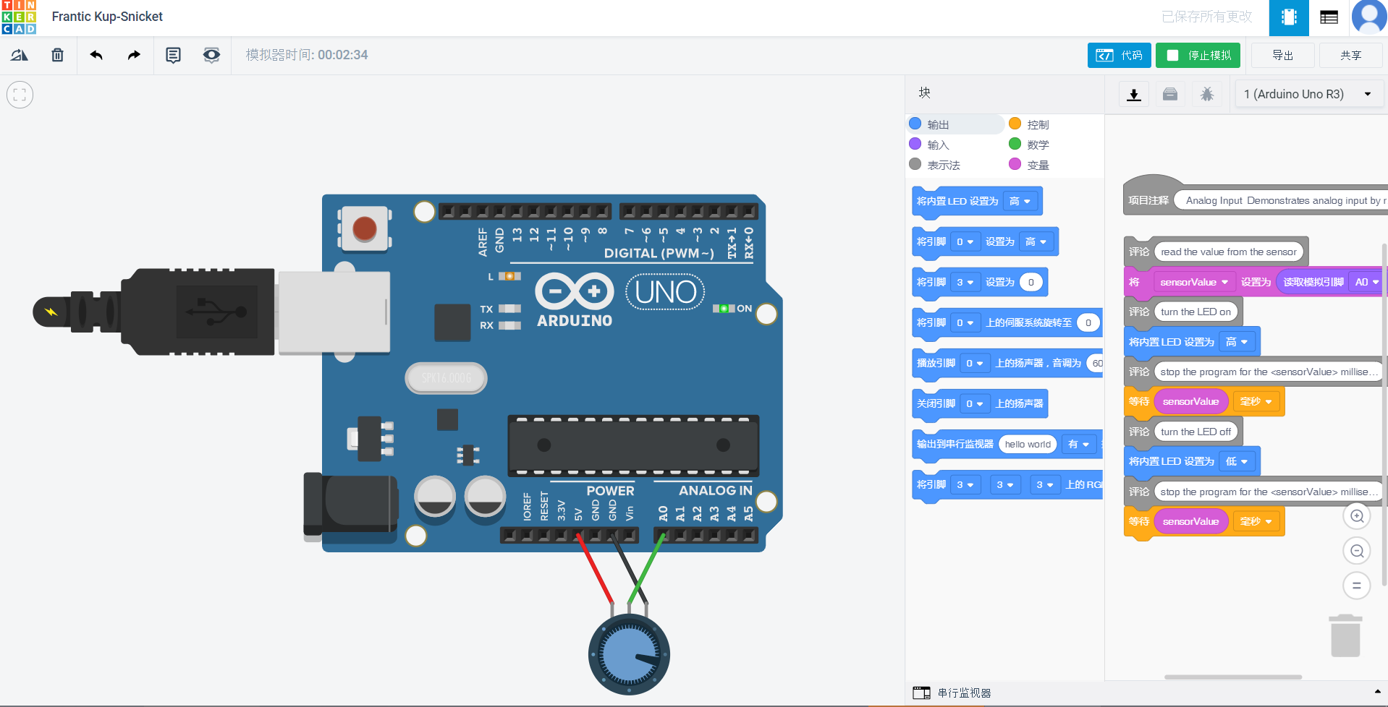Click the Arduino 5V power pin socket
This screenshot has width=1388, height=707.
click(578, 536)
